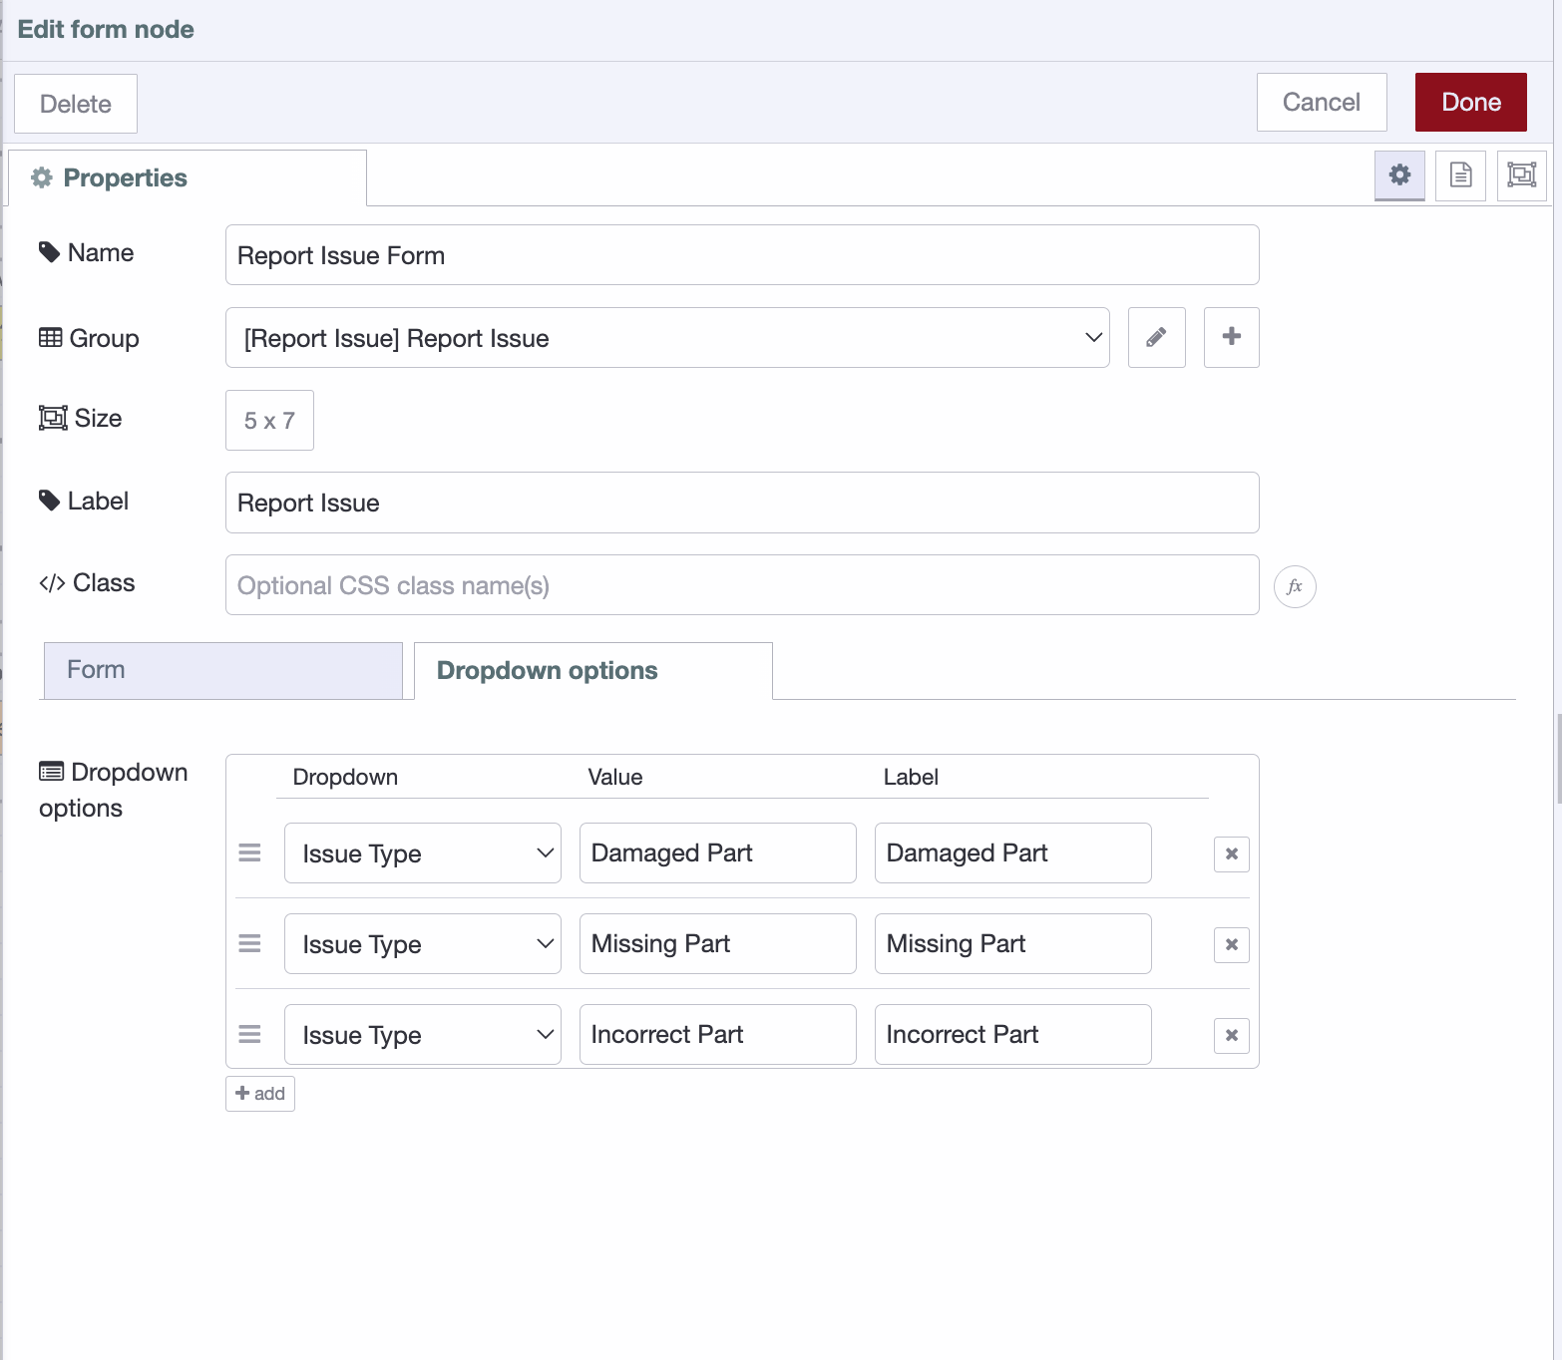The width and height of the screenshot is (1562, 1360).
Task: Focus the Name input field
Action: 742,255
